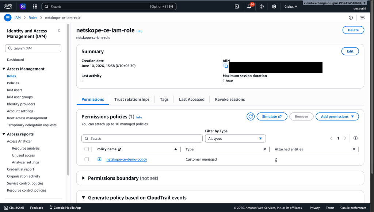Open Credential report in the sidebar
The width and height of the screenshot is (374, 212).
[20, 169]
